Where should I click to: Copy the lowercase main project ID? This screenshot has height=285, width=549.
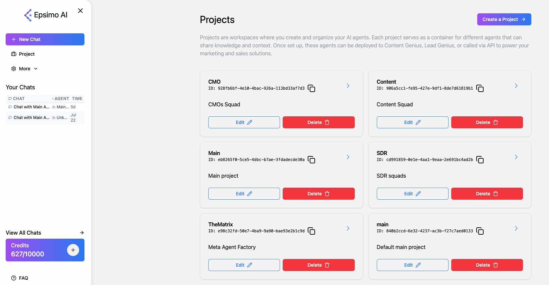(480, 231)
